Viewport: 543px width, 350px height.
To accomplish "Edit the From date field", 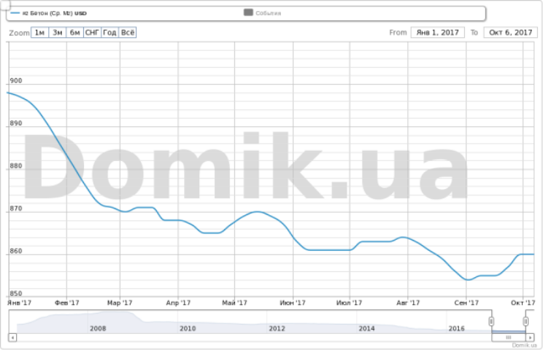I will 437,33.
